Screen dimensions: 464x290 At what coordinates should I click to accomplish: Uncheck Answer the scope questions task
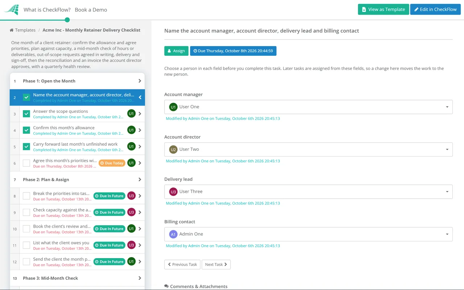[26, 114]
